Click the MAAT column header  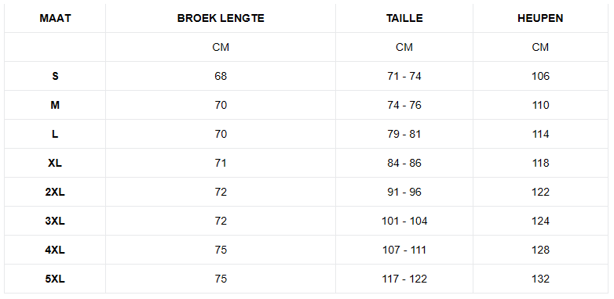coord(55,18)
